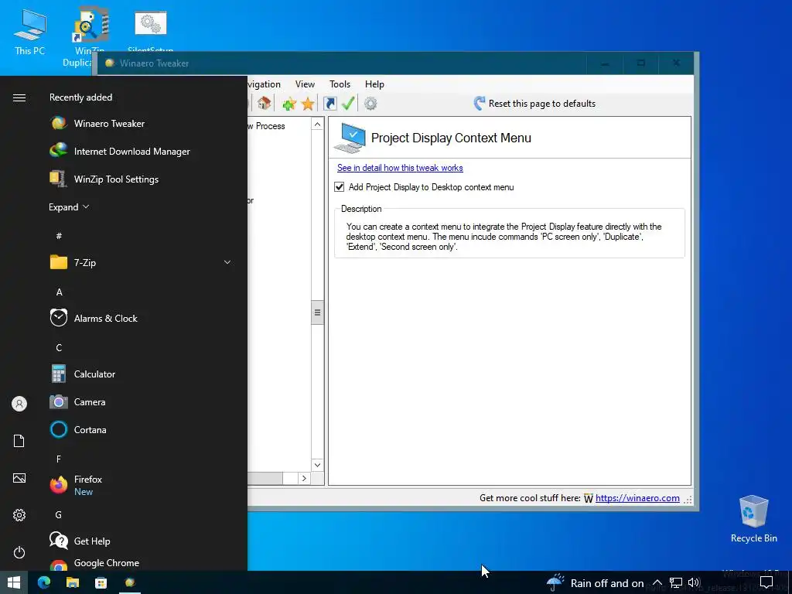Open File Explorer from taskbar
The width and height of the screenshot is (792, 594).
tap(73, 582)
